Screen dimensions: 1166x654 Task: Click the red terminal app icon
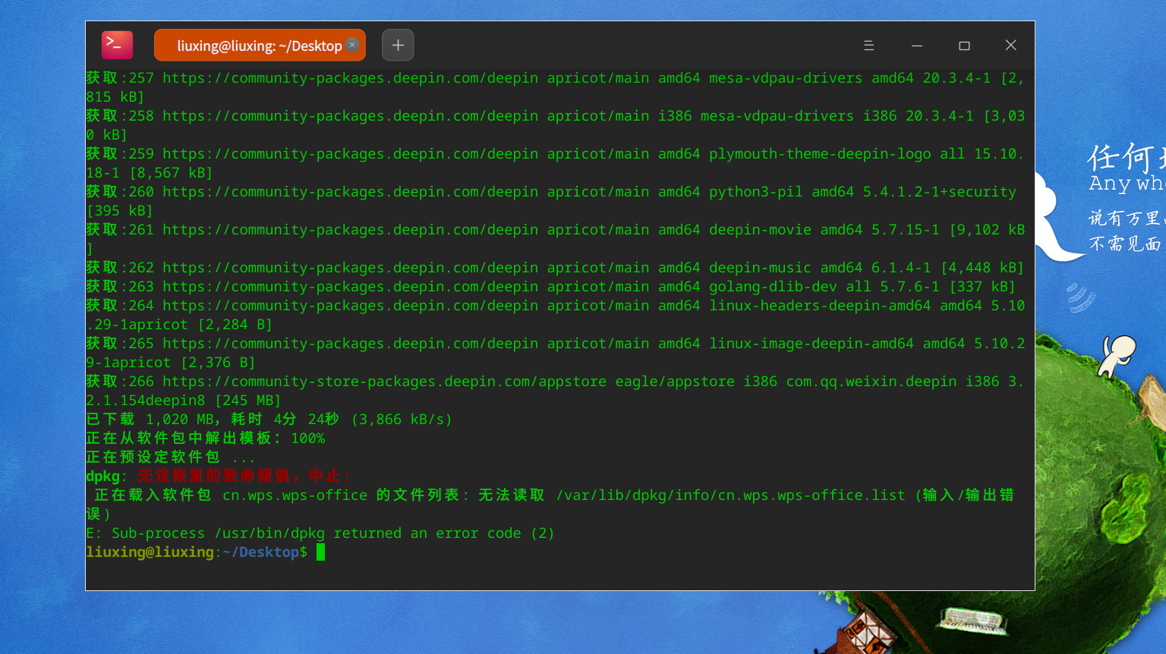pyautogui.click(x=117, y=45)
